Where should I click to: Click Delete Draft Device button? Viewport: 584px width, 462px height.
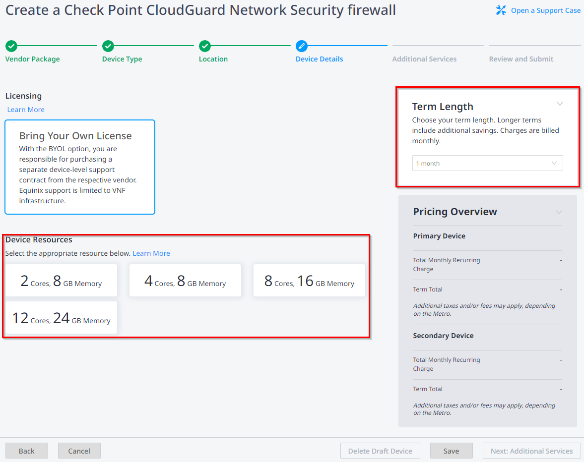[x=380, y=451]
